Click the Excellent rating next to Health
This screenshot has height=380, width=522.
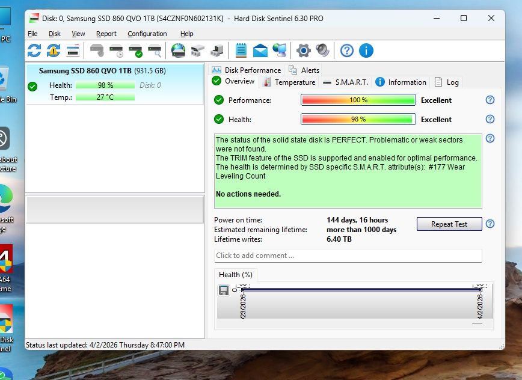click(436, 120)
